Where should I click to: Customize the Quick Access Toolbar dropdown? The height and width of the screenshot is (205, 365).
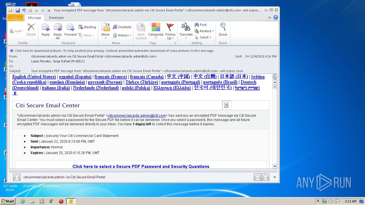click(49, 11)
